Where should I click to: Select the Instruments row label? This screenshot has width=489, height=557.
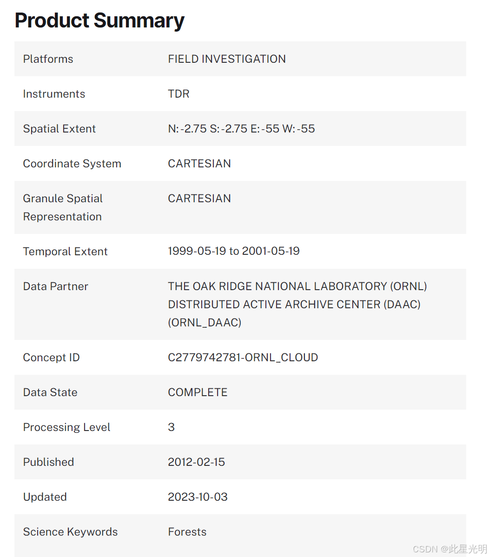click(54, 94)
